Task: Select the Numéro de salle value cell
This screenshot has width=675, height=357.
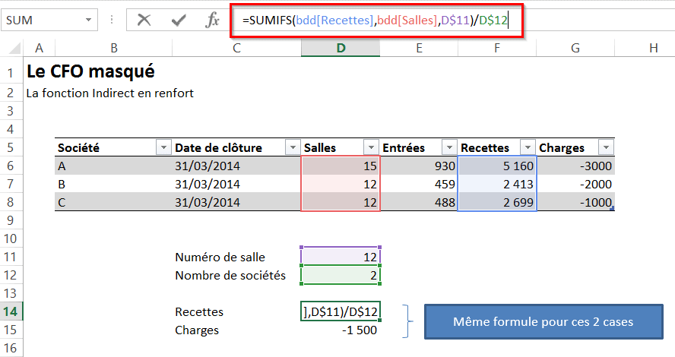Action: [x=341, y=257]
